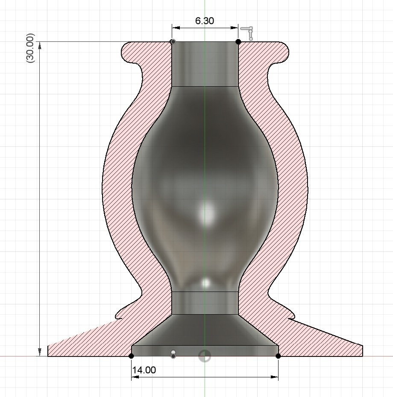The height and width of the screenshot is (397, 393).
Task: Click the origin point marker at bottom center
Action: [205, 356]
